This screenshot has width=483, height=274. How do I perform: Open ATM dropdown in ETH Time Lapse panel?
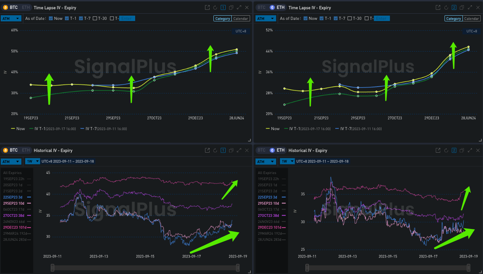point(266,18)
